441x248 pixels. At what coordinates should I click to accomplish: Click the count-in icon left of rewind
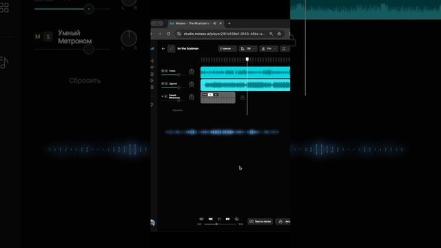click(201, 219)
